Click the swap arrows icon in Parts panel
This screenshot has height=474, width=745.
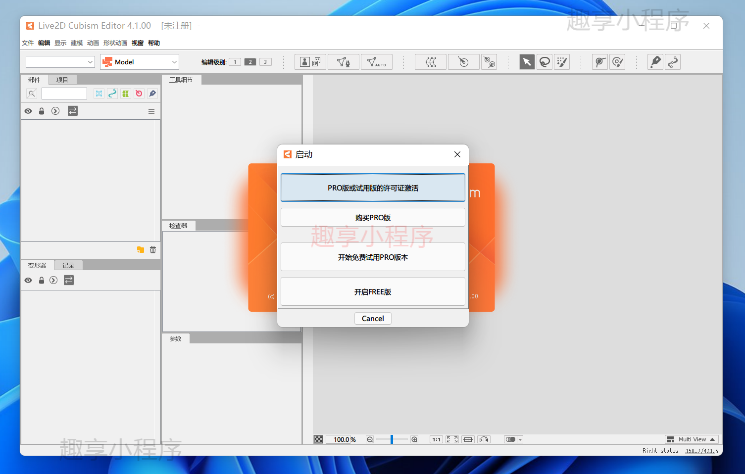click(x=73, y=111)
